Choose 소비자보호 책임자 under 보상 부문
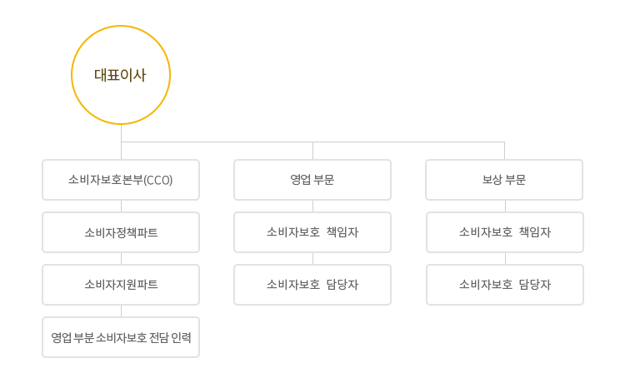 505,232
